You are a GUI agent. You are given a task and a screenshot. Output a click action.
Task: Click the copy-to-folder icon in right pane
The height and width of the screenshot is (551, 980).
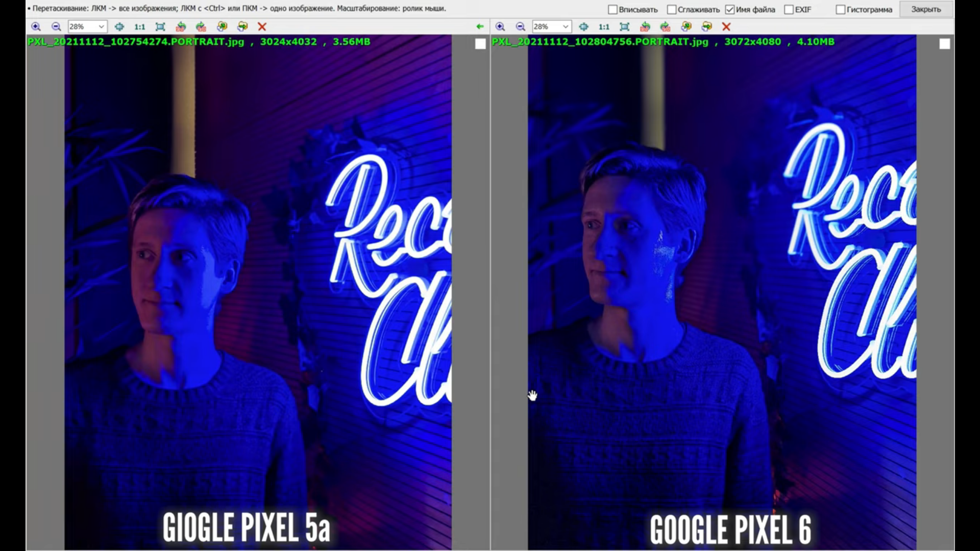(686, 27)
